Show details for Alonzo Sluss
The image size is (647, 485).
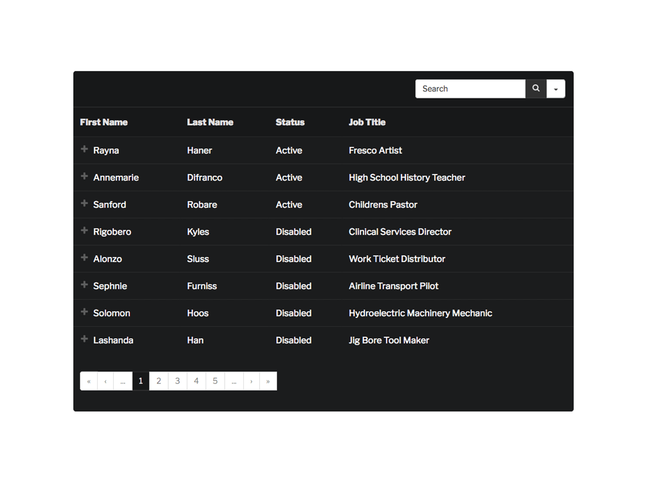tap(84, 258)
